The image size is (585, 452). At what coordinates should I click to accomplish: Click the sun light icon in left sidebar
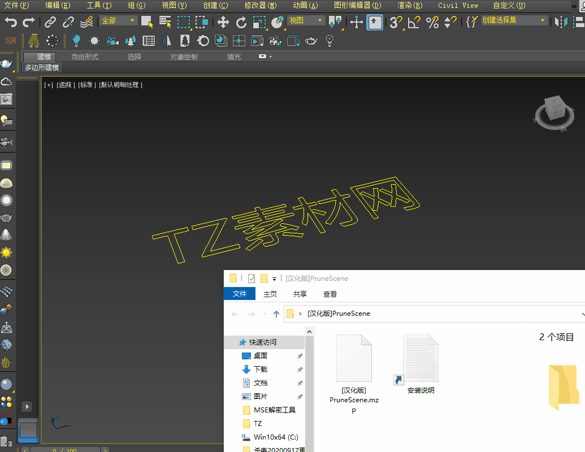(7, 252)
